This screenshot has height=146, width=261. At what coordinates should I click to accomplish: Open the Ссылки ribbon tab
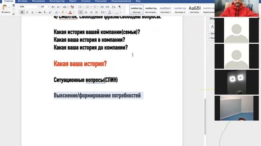86,1
